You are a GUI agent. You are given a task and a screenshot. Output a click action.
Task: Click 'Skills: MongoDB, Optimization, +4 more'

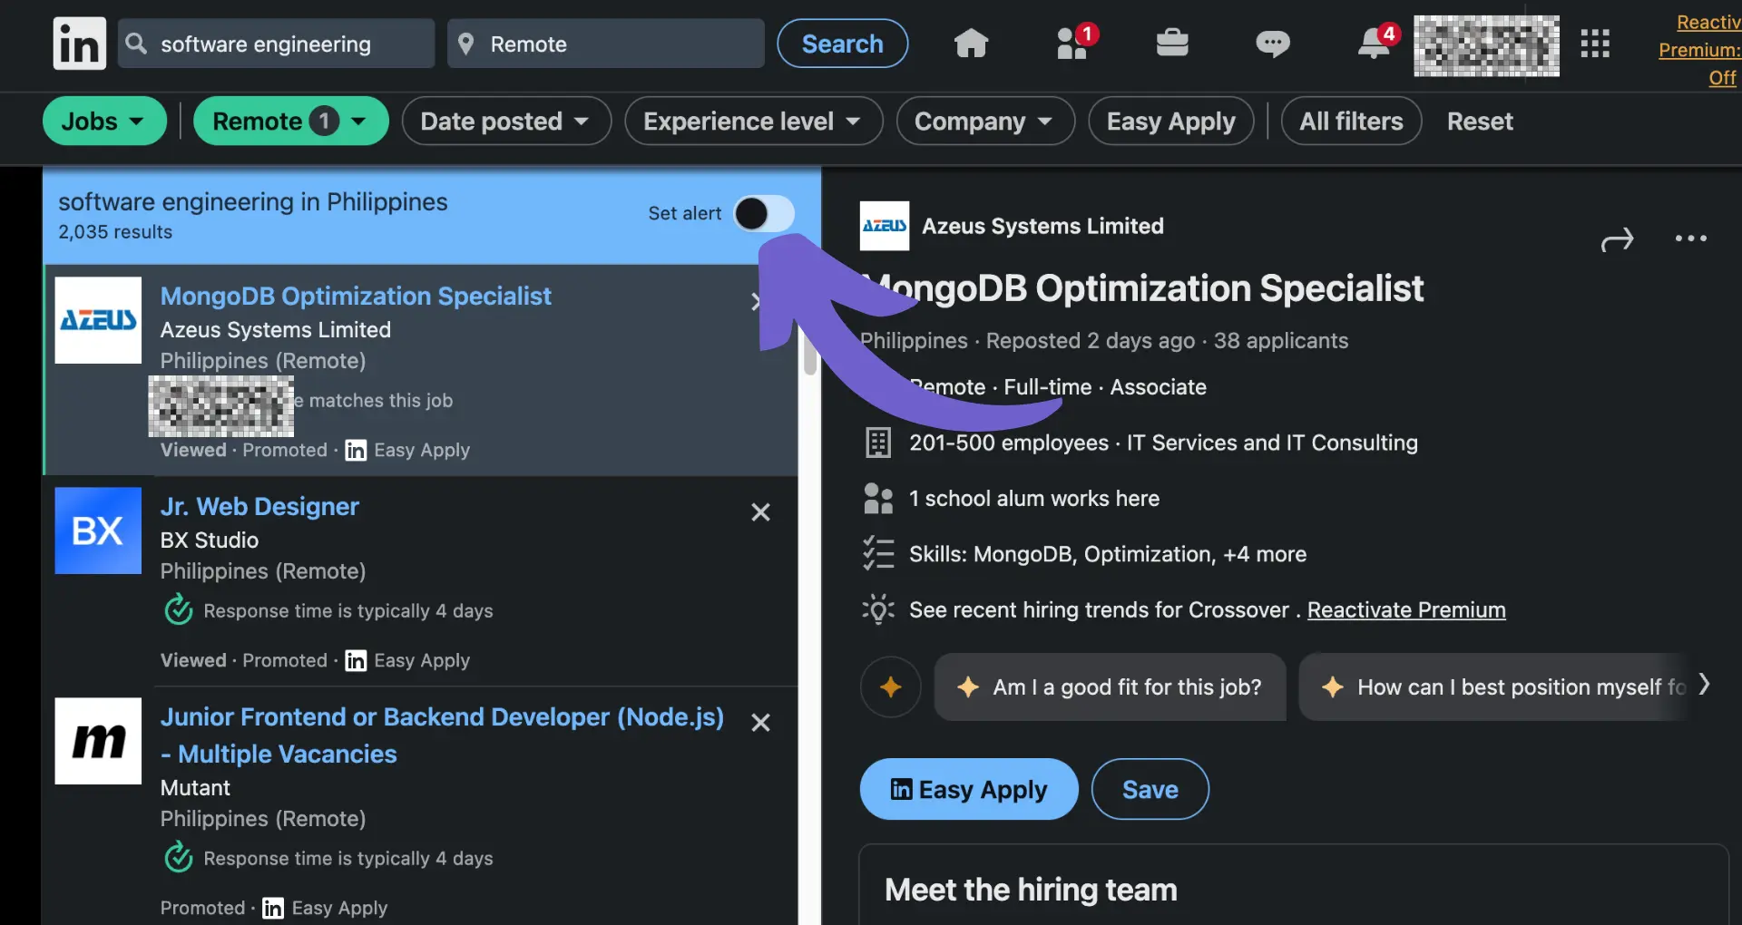(1108, 554)
